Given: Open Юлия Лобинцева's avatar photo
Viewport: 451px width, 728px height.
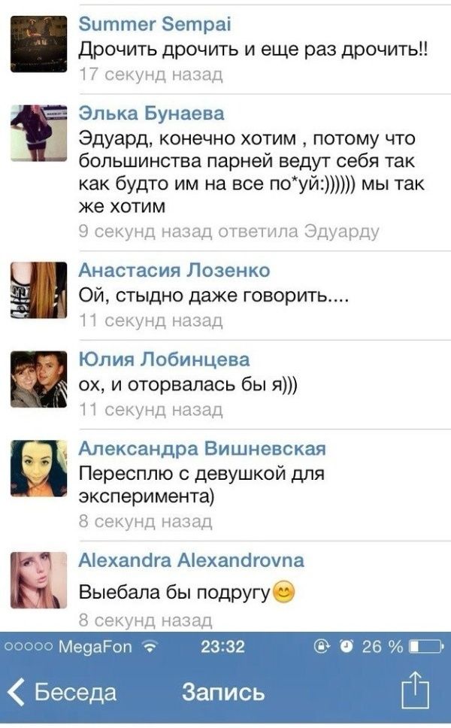Looking at the screenshot, I should click(x=38, y=379).
